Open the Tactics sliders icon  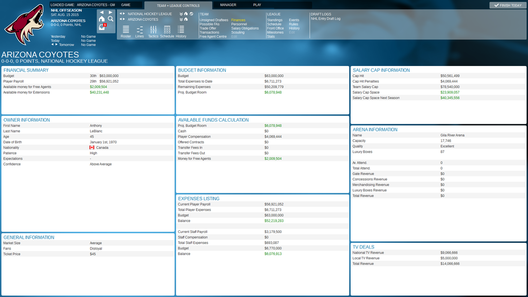pos(153,31)
